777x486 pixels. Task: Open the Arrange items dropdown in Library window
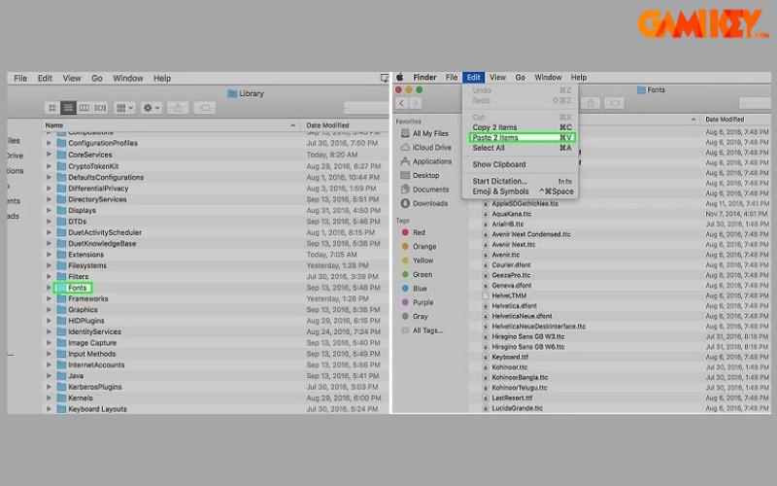[124, 107]
